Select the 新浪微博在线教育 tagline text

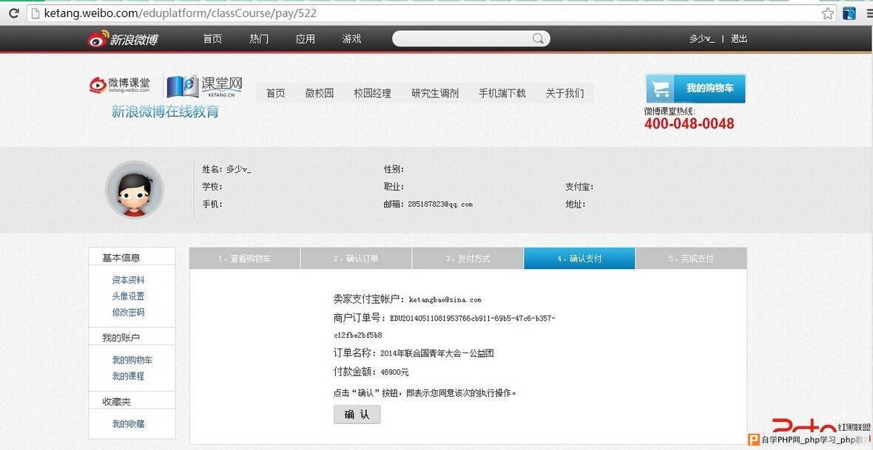[165, 112]
